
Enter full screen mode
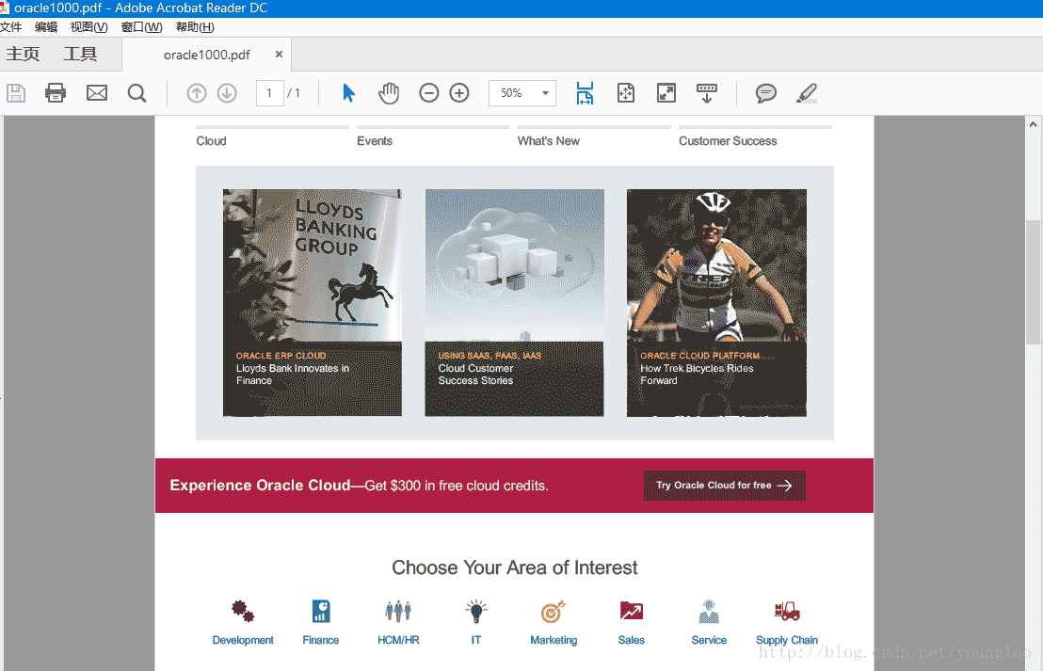click(x=666, y=93)
